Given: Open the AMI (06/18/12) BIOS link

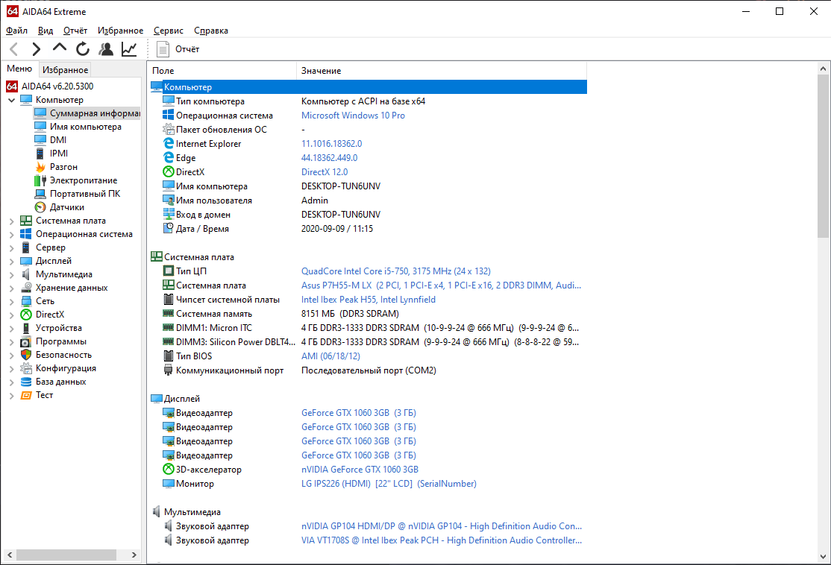Looking at the screenshot, I should [330, 356].
